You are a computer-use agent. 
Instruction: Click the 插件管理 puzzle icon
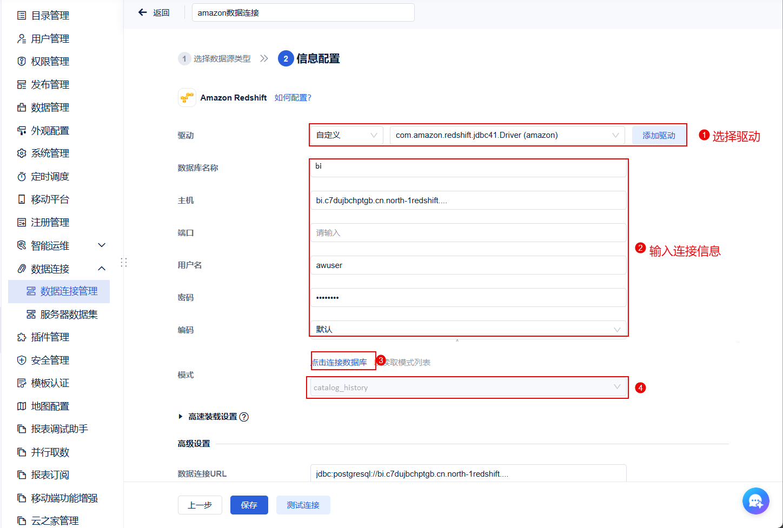click(22, 337)
